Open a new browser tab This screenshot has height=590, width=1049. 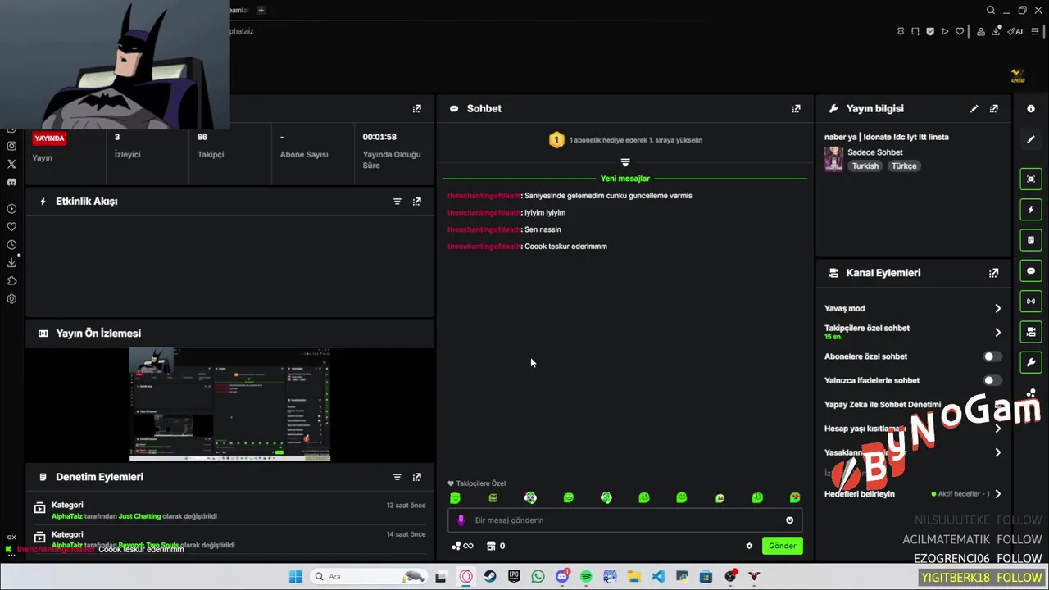tap(261, 10)
